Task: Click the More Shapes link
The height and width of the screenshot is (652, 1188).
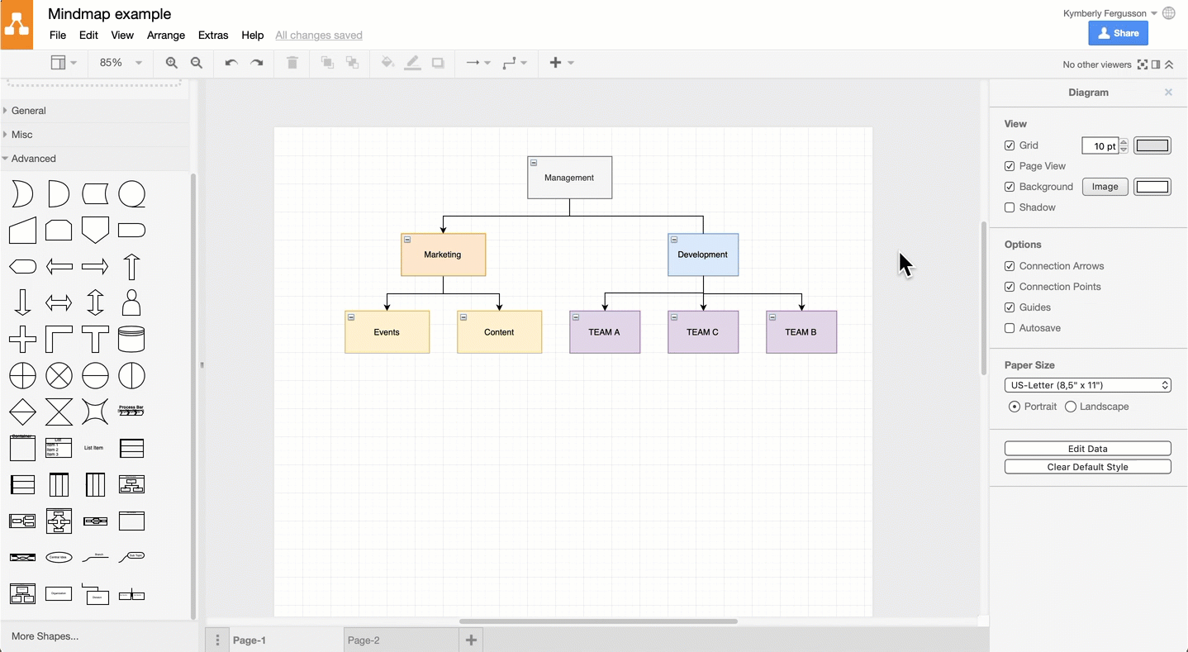Action: pos(45,636)
